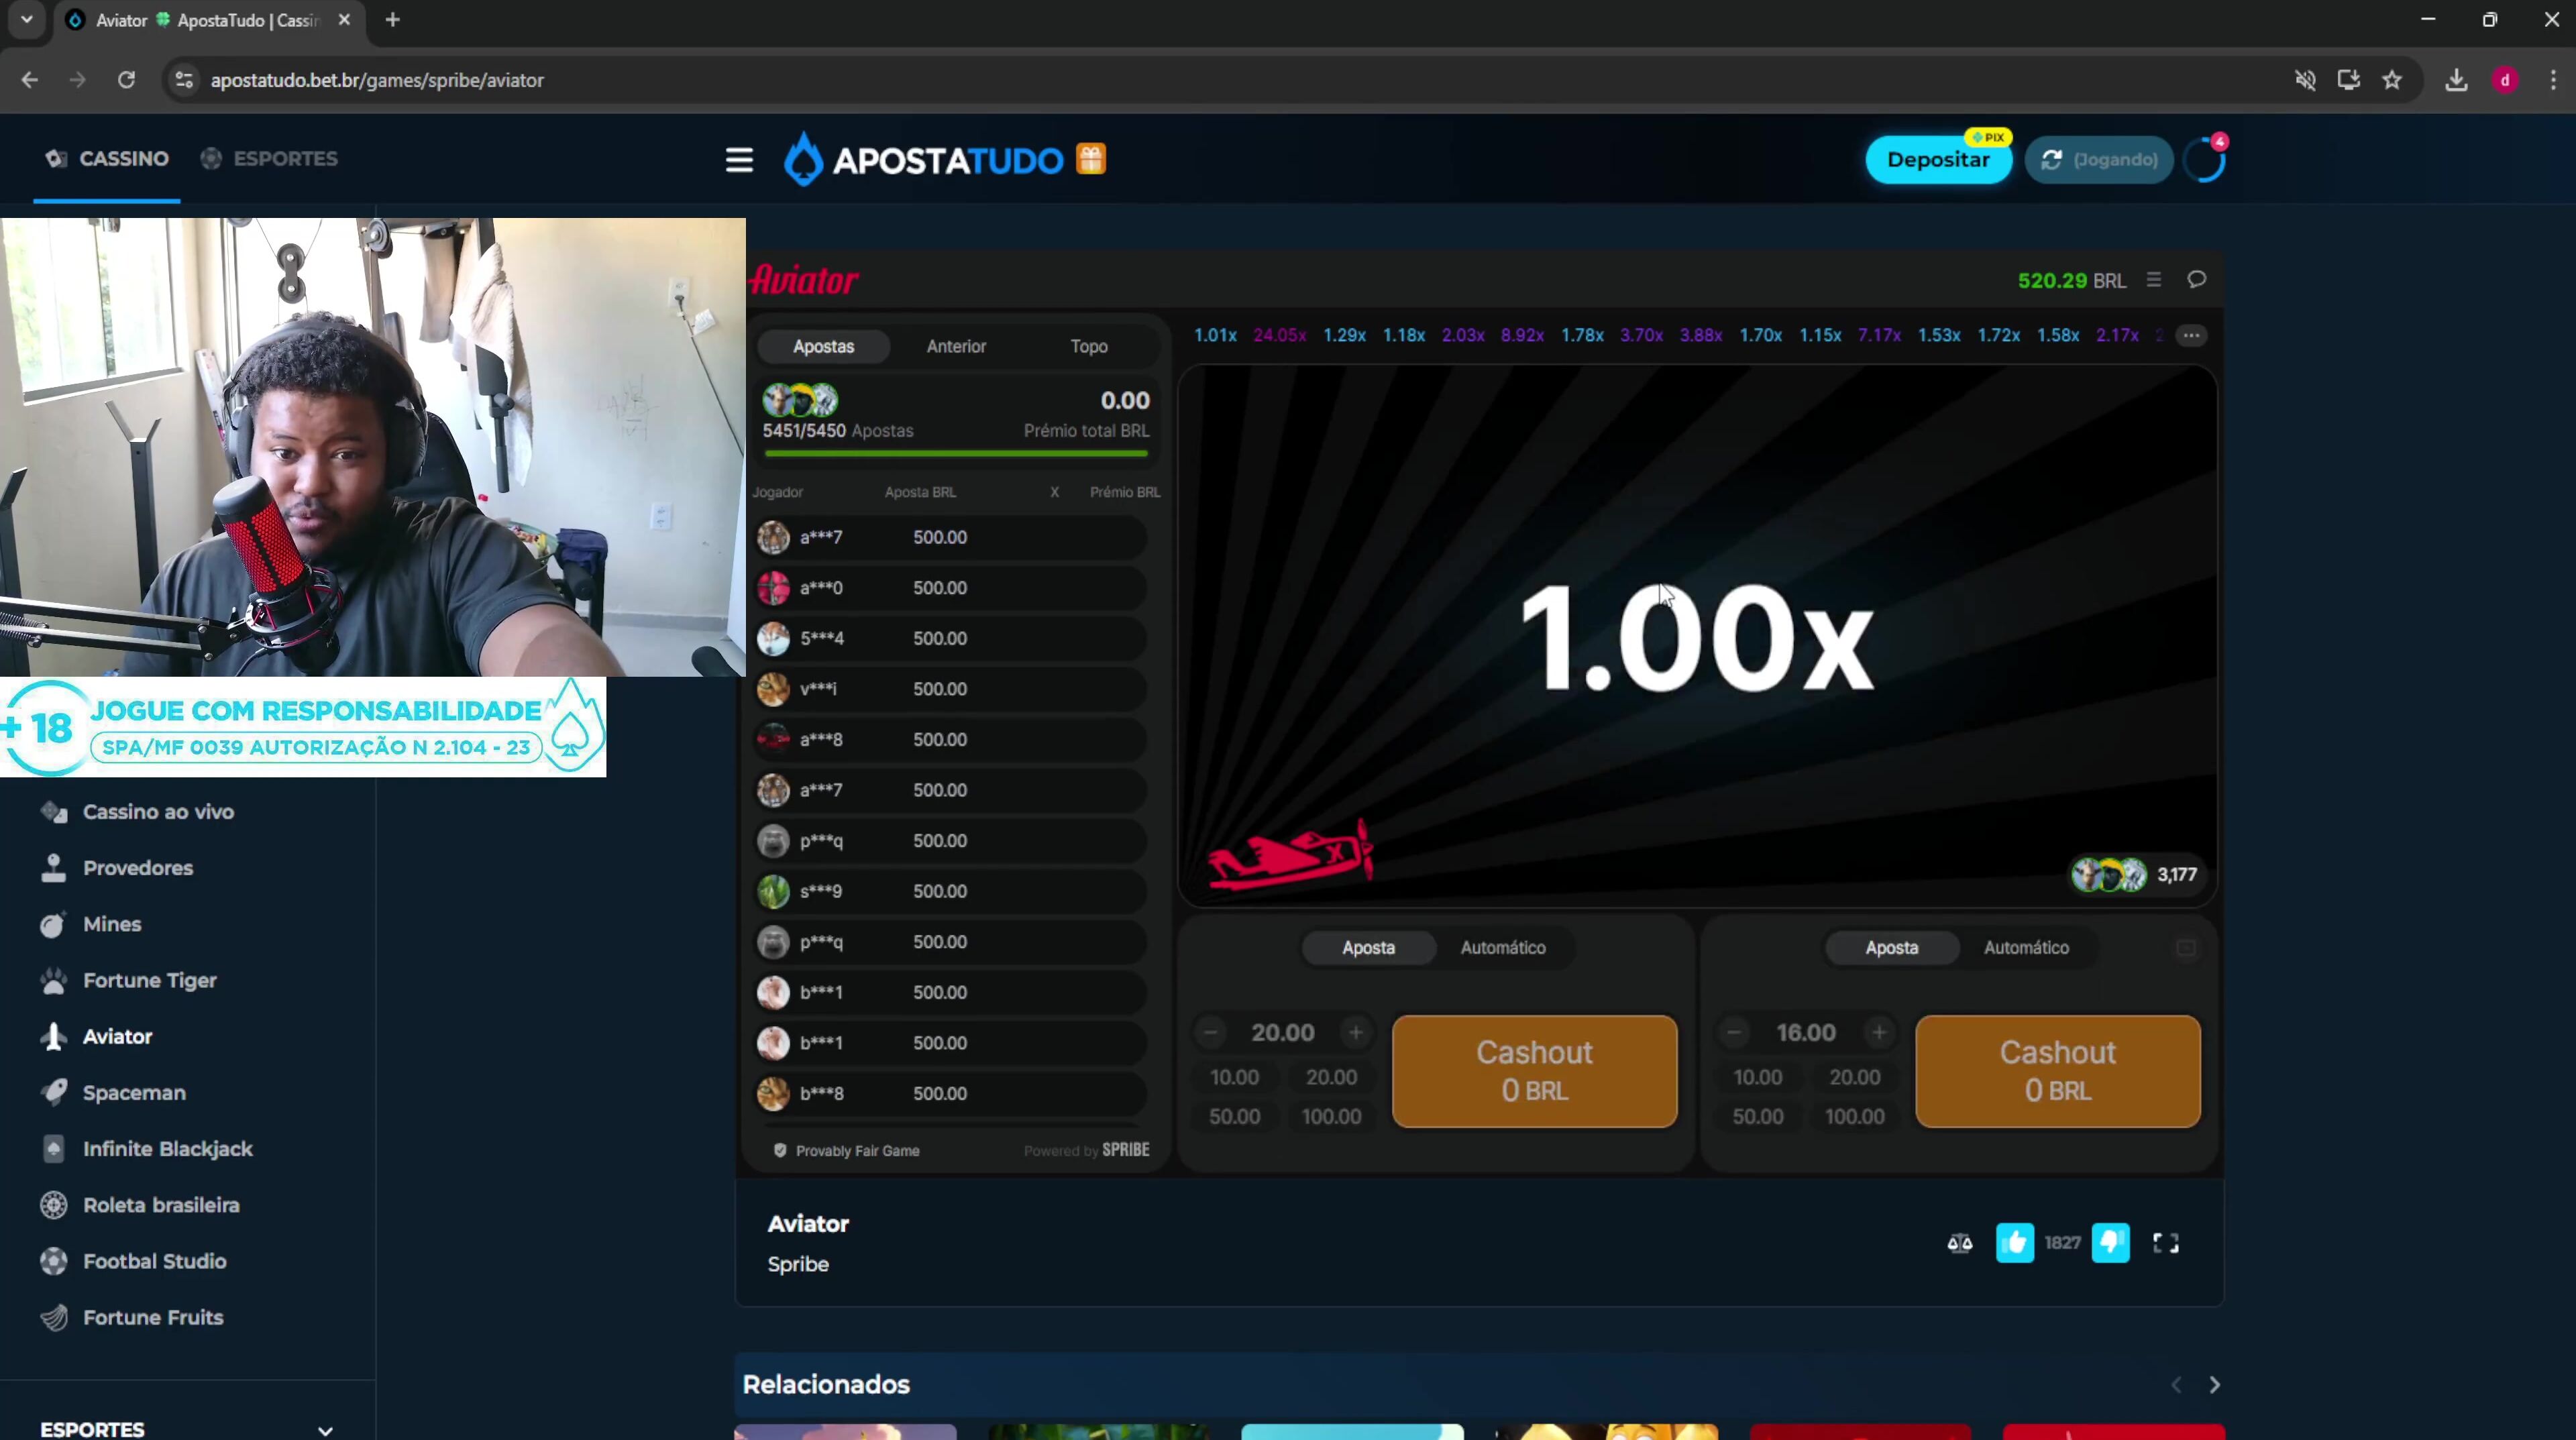This screenshot has height=1440, width=2576.
Task: Click the Mines sidebar icon
Action: click(53, 924)
